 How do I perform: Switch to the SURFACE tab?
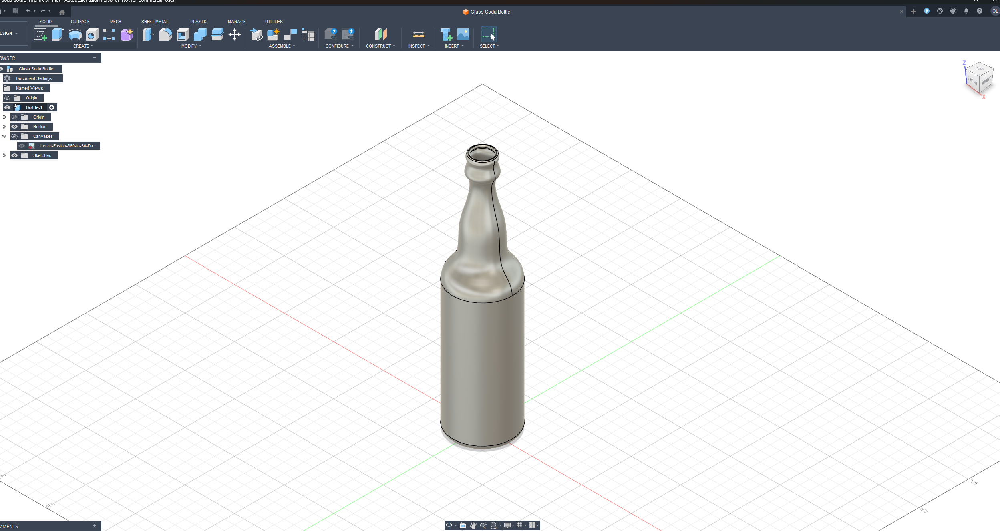click(x=80, y=22)
